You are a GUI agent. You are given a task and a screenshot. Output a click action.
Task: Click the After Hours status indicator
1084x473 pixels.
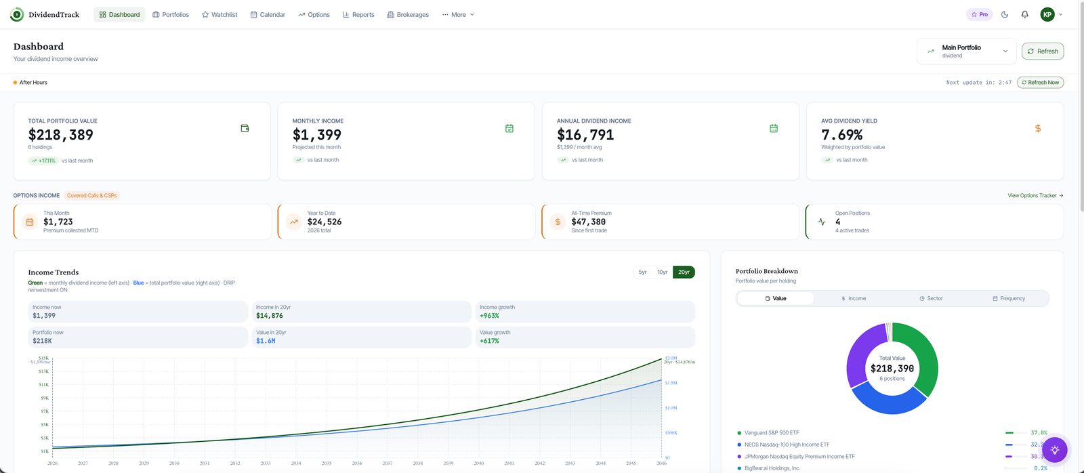pos(30,83)
